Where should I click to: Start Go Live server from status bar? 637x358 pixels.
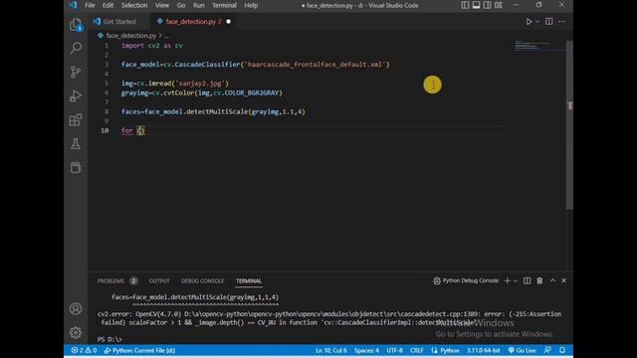tap(522, 350)
